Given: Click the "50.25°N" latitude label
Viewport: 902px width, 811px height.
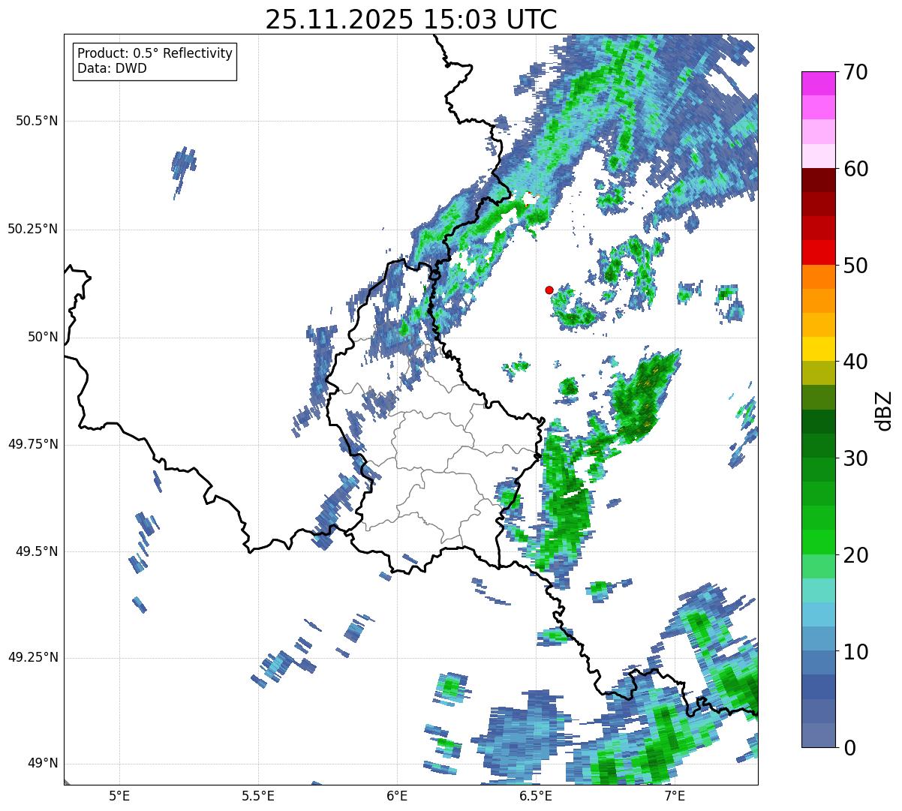Looking at the screenshot, I should tap(33, 230).
